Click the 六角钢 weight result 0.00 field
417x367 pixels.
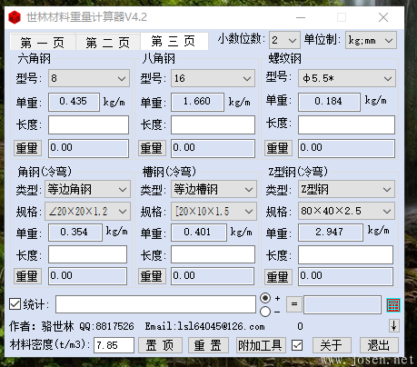click(x=88, y=148)
